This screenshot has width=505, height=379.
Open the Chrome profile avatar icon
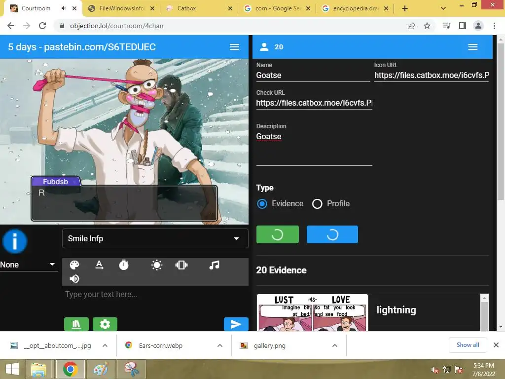[x=478, y=26]
